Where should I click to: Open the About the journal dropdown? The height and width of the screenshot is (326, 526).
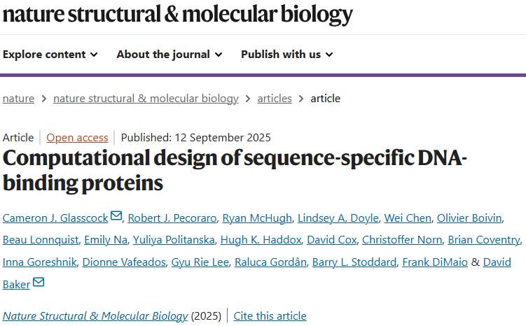pos(169,55)
